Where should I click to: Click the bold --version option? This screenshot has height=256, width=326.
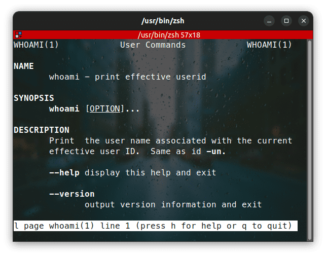(71, 194)
